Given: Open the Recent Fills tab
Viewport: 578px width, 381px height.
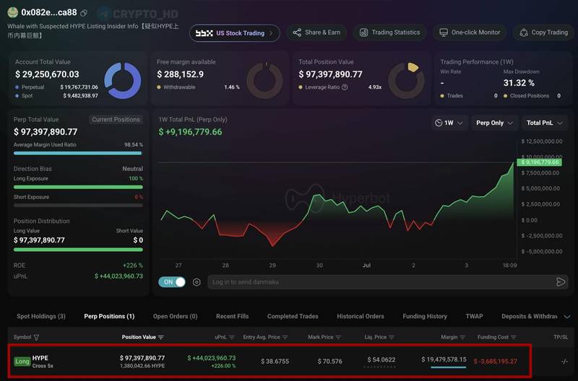Looking at the screenshot, I should (x=232, y=316).
